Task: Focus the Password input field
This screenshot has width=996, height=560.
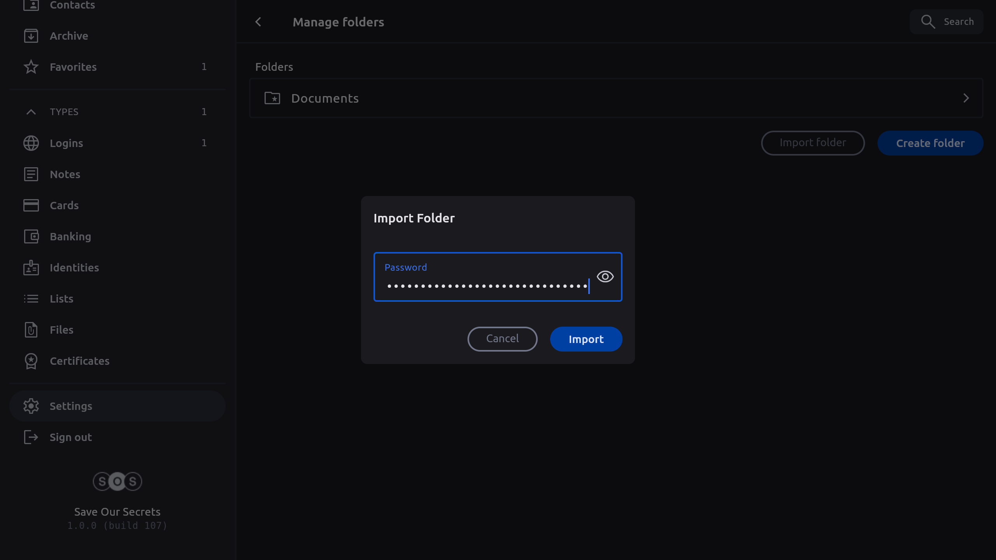Action: pos(486,286)
